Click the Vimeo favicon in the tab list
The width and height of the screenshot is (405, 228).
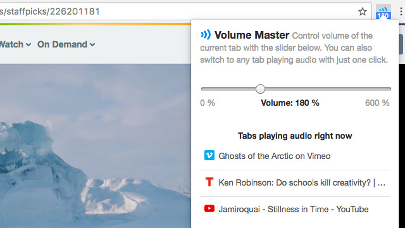(209, 155)
